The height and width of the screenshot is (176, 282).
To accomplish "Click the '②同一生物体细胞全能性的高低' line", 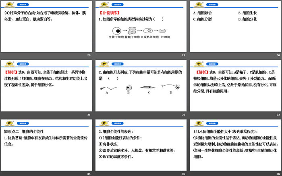I will 235,150.
